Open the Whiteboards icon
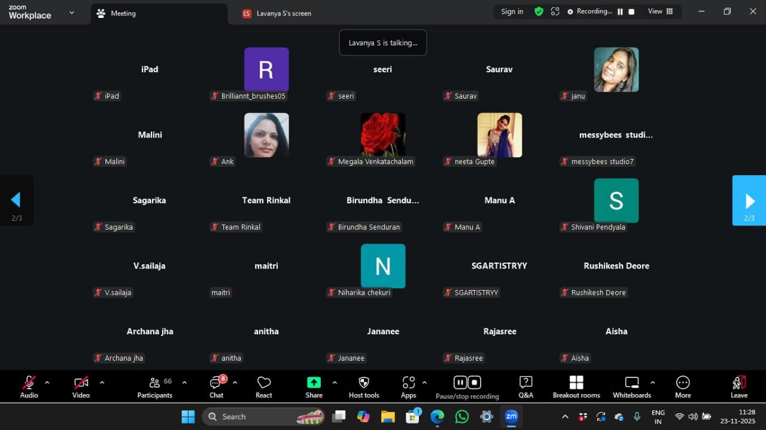 (632, 383)
